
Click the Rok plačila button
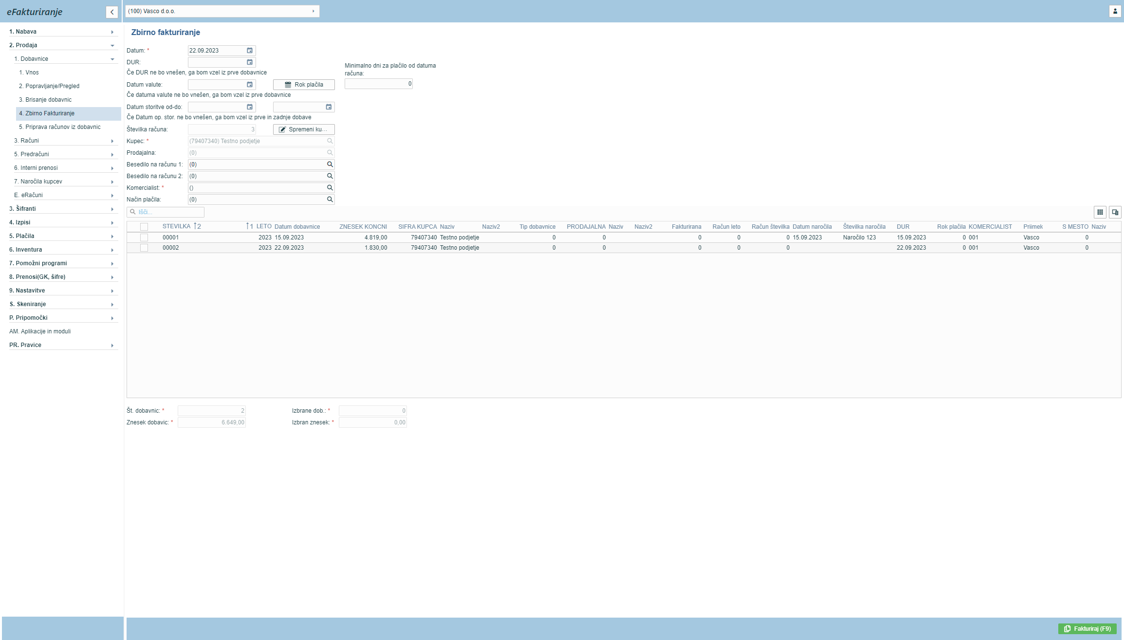click(304, 85)
